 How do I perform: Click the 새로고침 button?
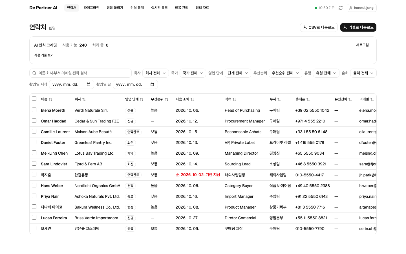(363, 45)
